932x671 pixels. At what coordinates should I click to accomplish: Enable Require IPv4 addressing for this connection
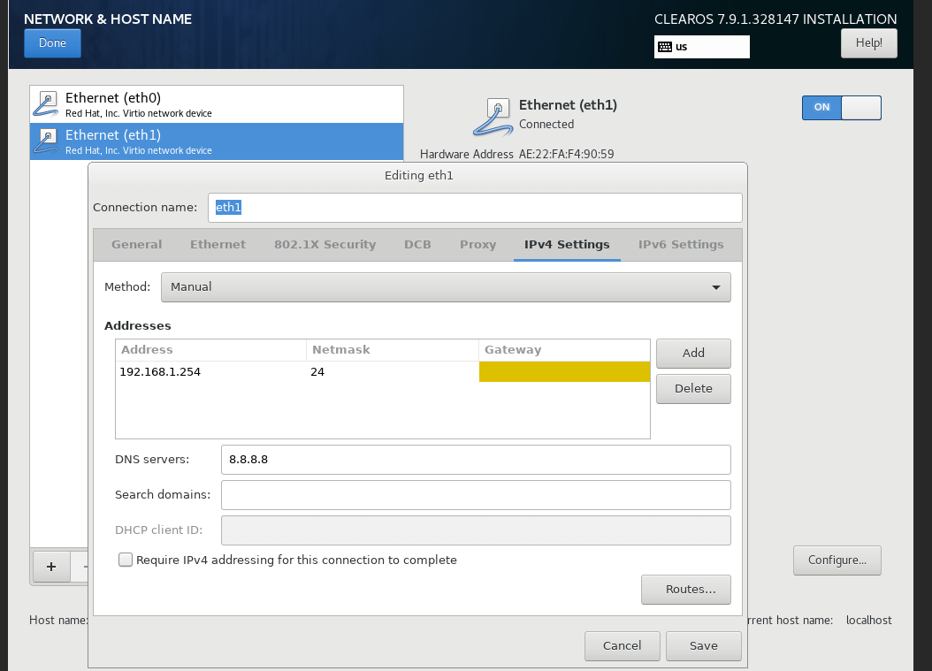[125, 560]
